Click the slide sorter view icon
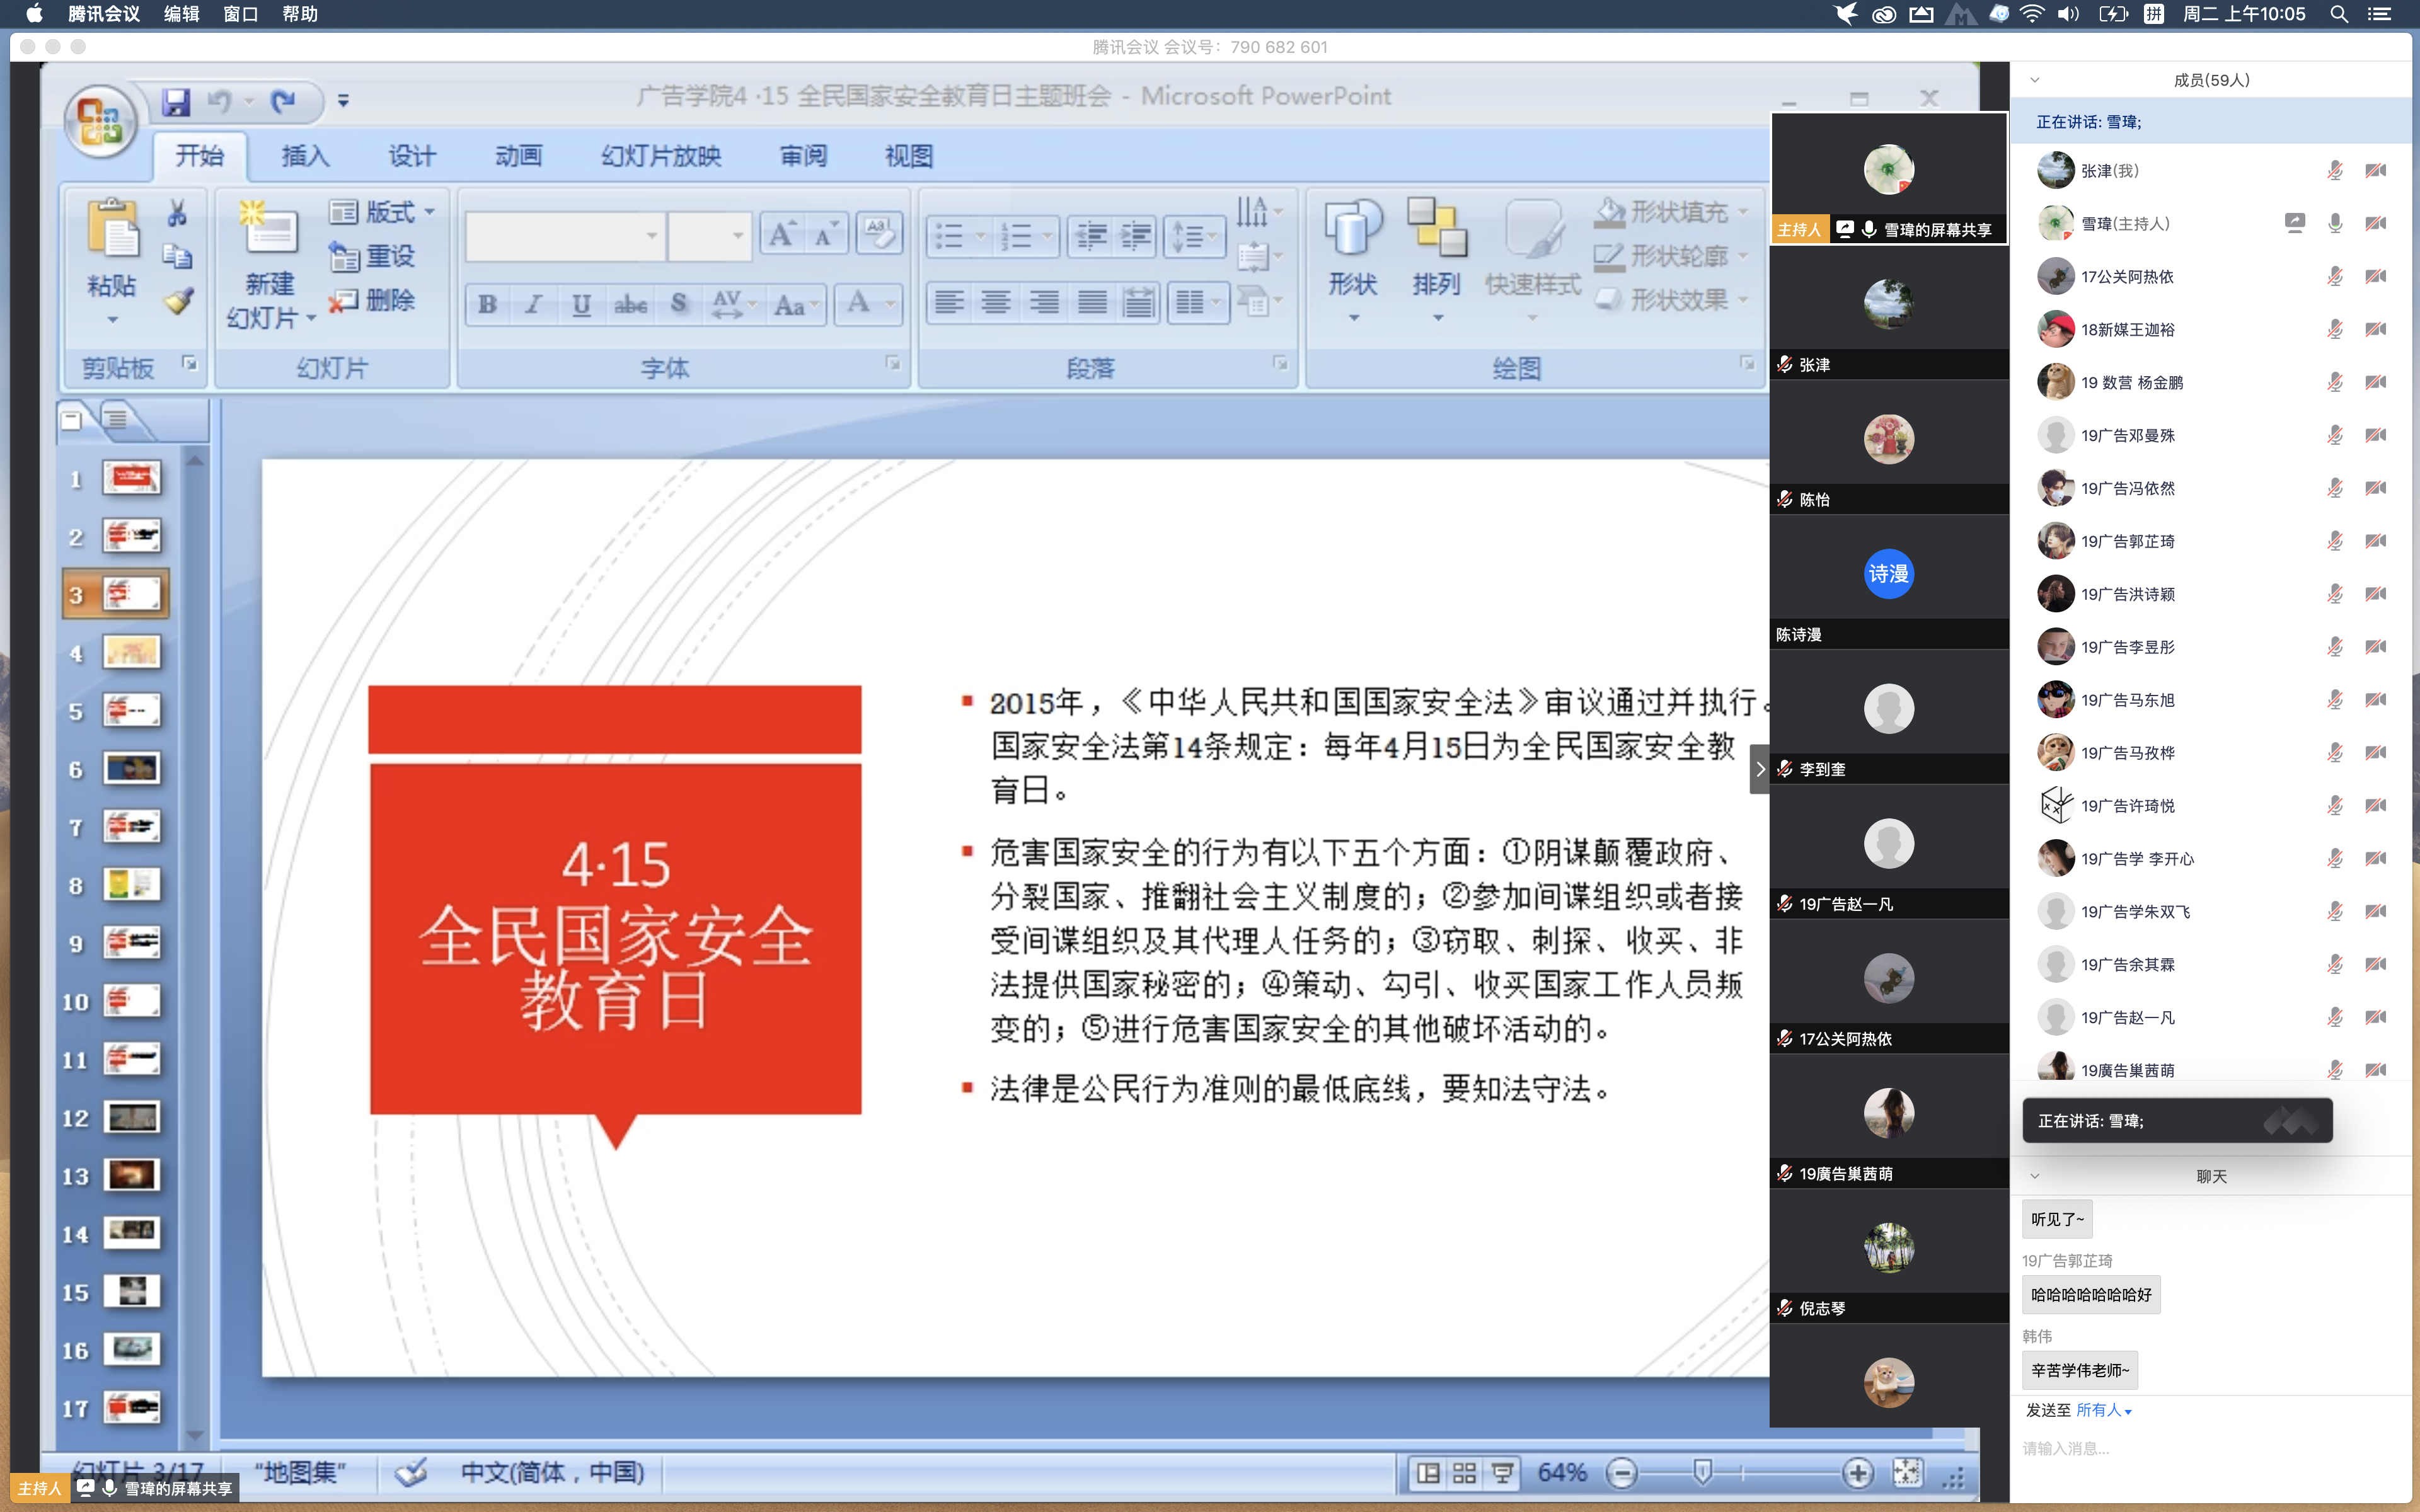Screen dimensions: 2420x1512 (1464, 1472)
